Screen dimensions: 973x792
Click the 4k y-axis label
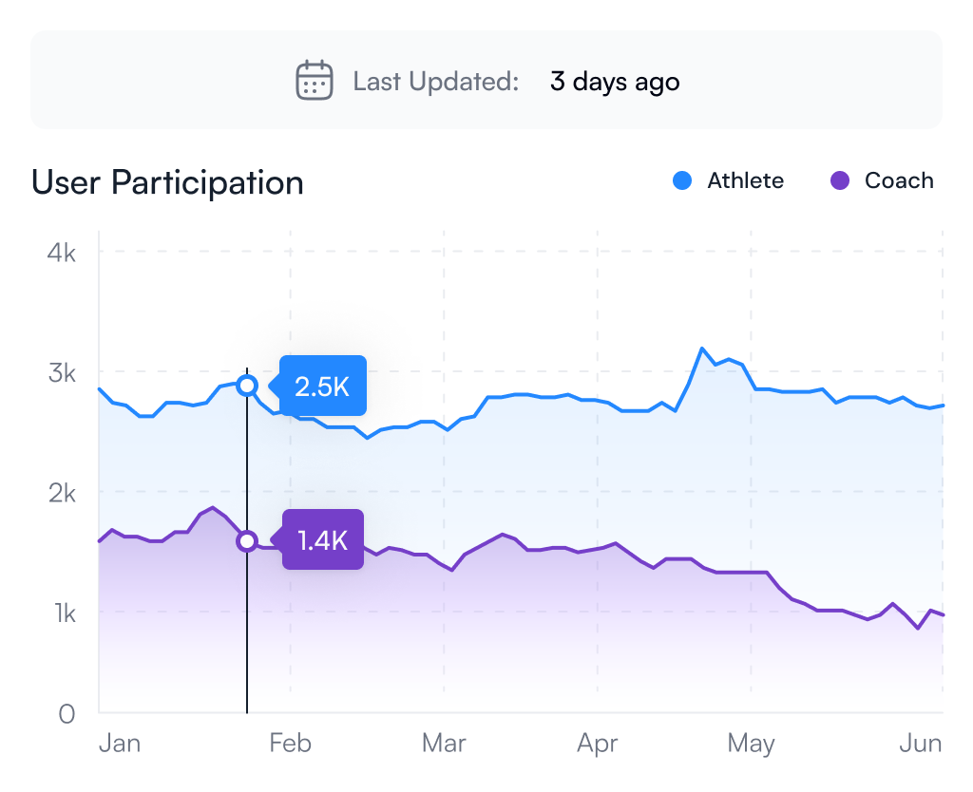(62, 253)
